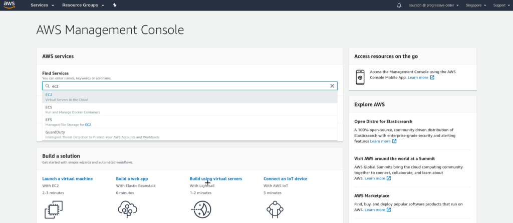Click the AWS Management Console title
This screenshot has width=513, height=223.
tap(110, 30)
